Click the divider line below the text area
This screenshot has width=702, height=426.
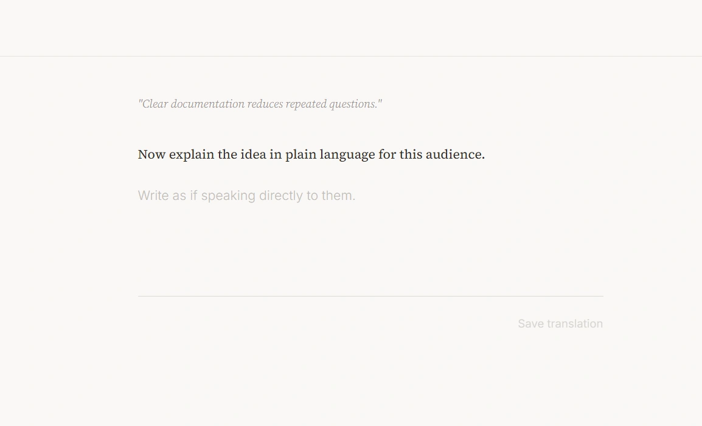370,296
